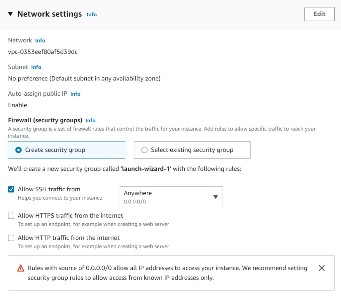Screen dimensions: 341x297
Task: Click the Edit button for Network settings
Action: (x=319, y=14)
